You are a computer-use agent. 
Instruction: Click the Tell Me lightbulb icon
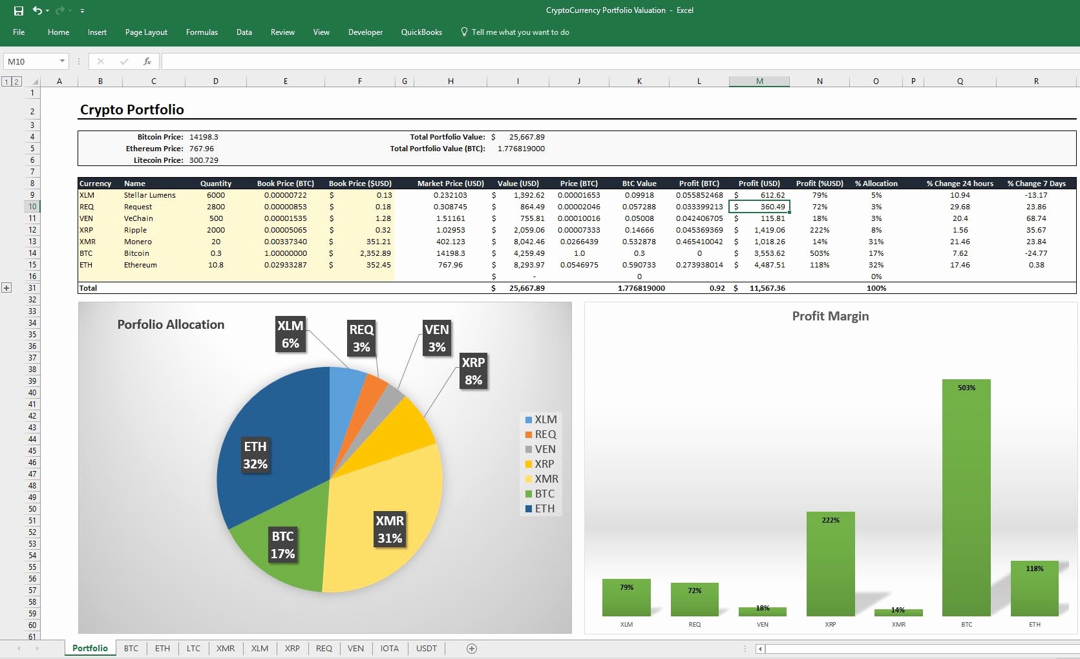[x=464, y=32]
